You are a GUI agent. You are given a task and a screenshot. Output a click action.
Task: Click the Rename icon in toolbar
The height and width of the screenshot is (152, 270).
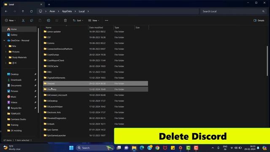pos(49,21)
